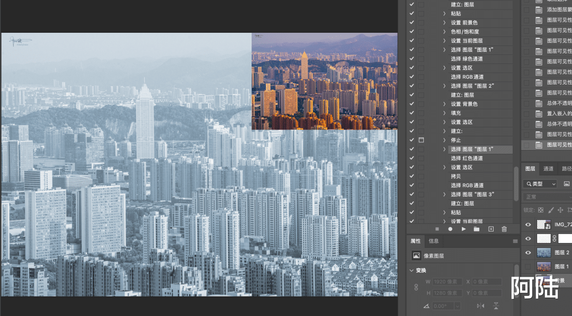Expand the 填充 action step

[x=444, y=113]
